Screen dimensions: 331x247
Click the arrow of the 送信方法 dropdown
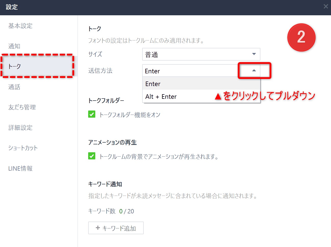(x=254, y=71)
